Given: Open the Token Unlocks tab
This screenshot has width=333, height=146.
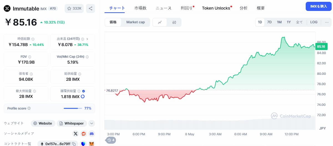Looking at the screenshot, I should [216, 8].
